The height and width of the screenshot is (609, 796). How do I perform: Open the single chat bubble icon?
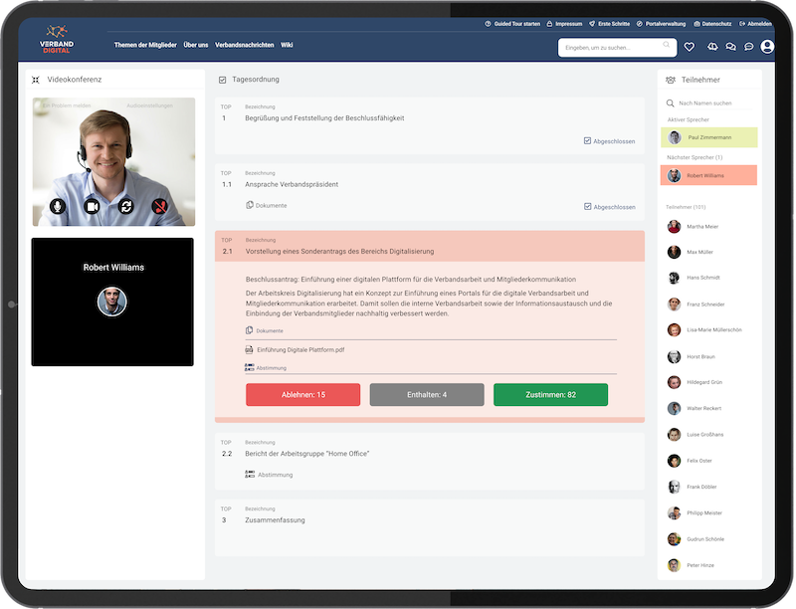(748, 47)
